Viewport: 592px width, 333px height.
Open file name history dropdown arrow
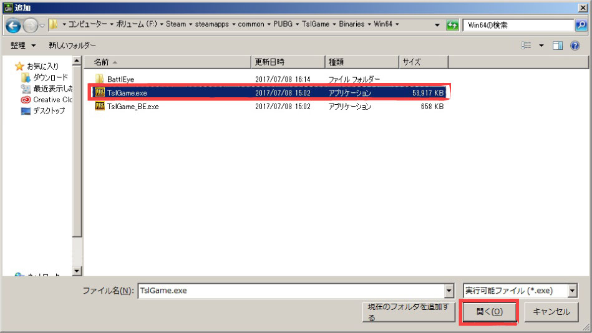(x=449, y=291)
